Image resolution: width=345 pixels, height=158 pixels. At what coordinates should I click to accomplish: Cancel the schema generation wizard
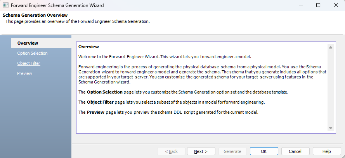pos(295,151)
